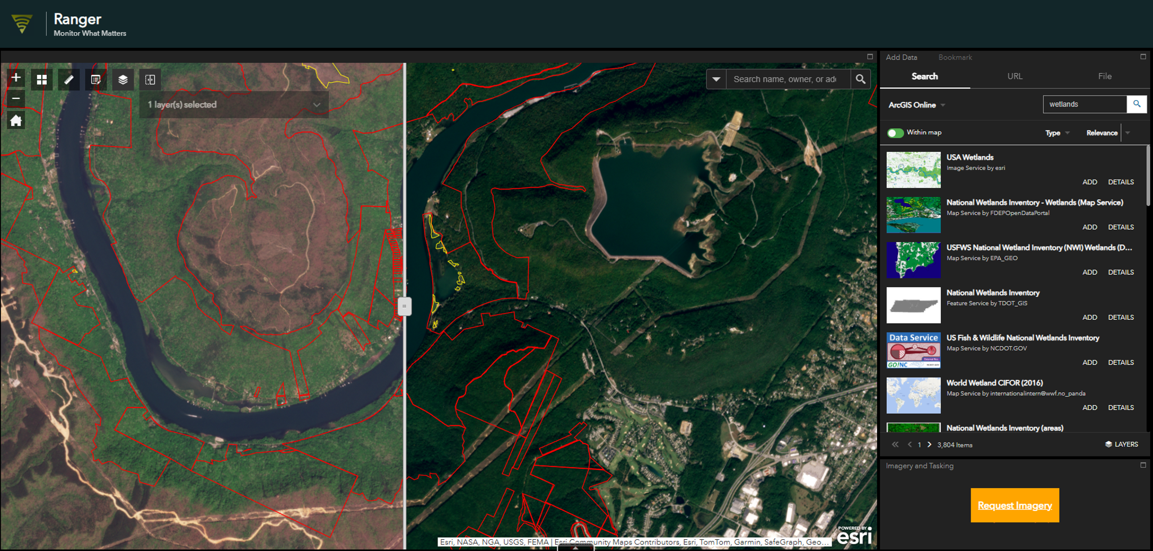Click the map search magnifier button
Viewport: 1153px width, 551px height.
860,79
